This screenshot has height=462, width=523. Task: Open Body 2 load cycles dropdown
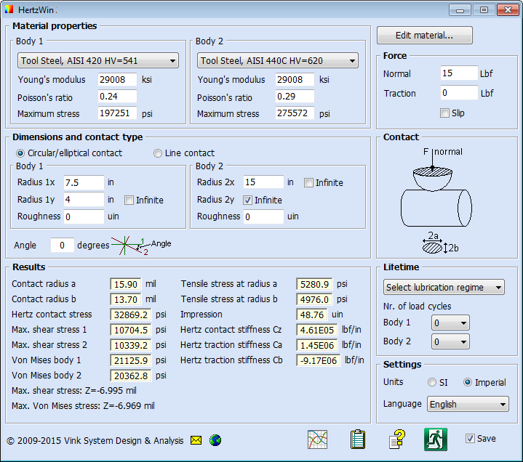click(x=450, y=341)
